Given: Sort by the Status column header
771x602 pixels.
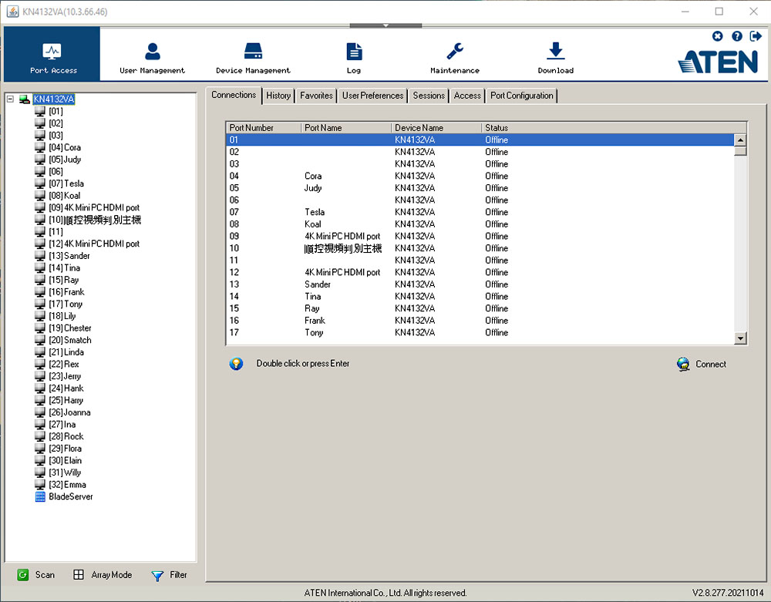Looking at the screenshot, I should point(497,128).
